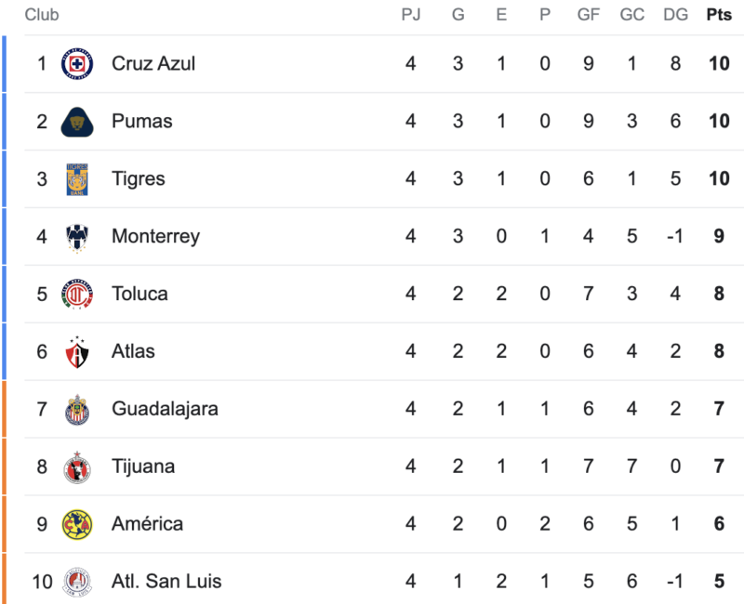Click the Pts column header
Image resolution: width=744 pixels, height=604 pixels.
pos(718,15)
